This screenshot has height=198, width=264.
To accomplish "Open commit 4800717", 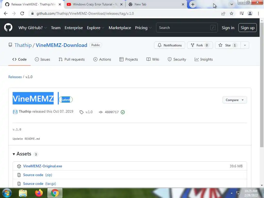I will [x=112, y=112].
